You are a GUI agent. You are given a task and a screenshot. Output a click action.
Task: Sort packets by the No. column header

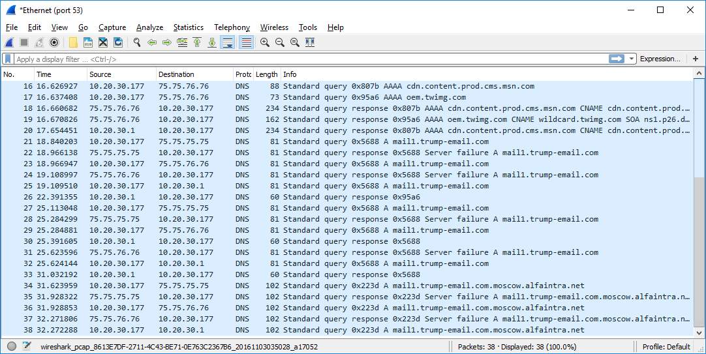(18, 74)
